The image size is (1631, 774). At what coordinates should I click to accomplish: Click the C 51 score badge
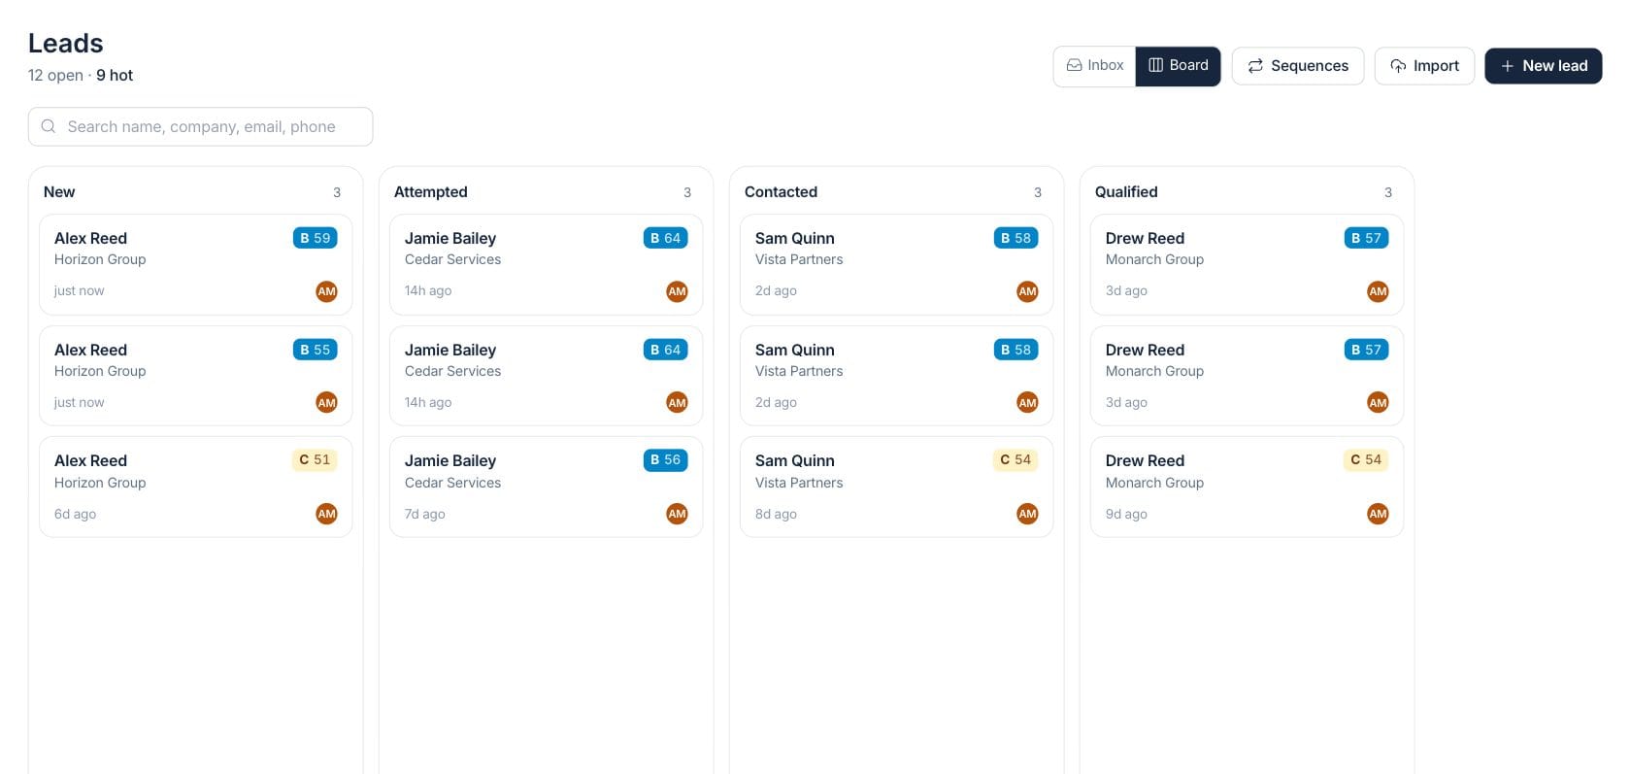click(316, 460)
